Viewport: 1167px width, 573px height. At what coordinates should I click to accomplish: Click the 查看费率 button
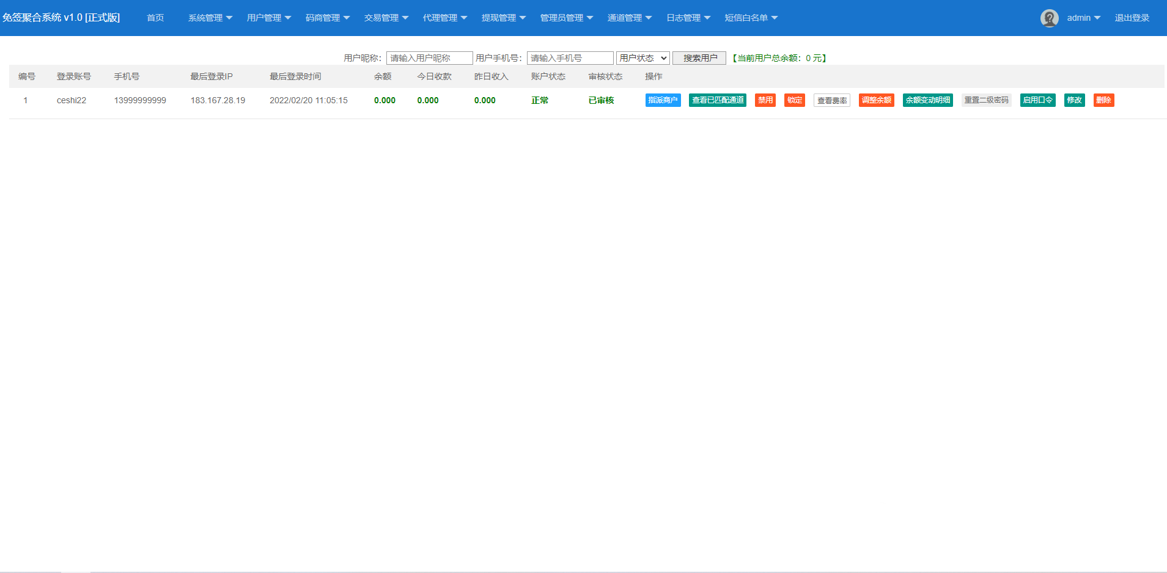click(x=832, y=100)
